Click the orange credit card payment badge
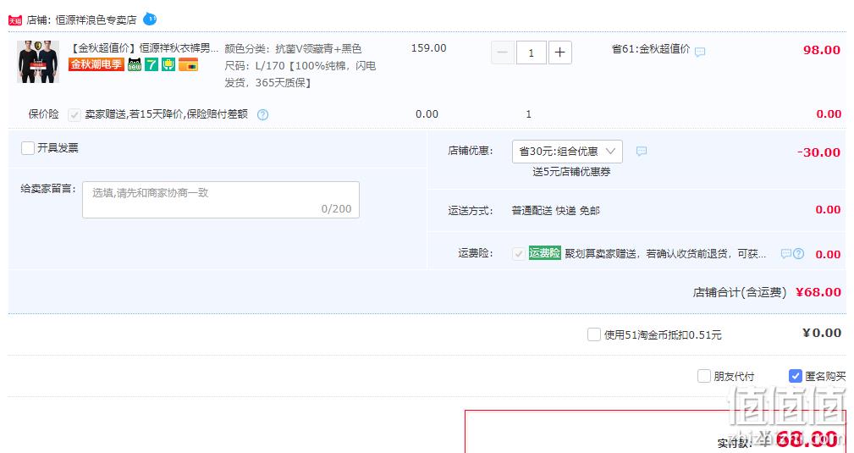Image resolution: width=854 pixels, height=453 pixels. [189, 64]
